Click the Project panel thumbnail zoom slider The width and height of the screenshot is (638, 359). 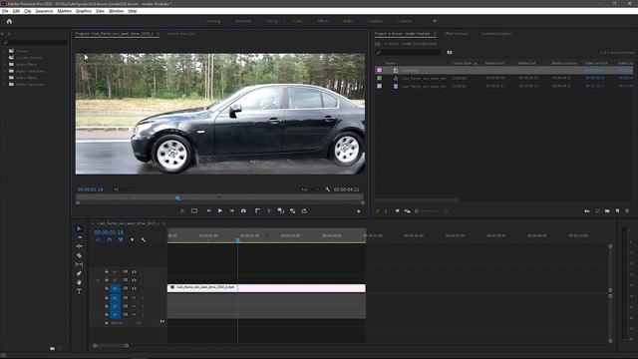(428, 211)
